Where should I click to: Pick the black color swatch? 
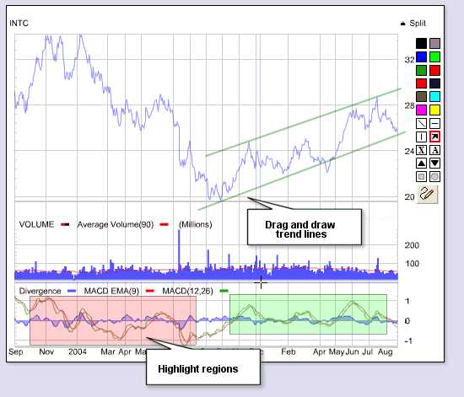click(421, 44)
